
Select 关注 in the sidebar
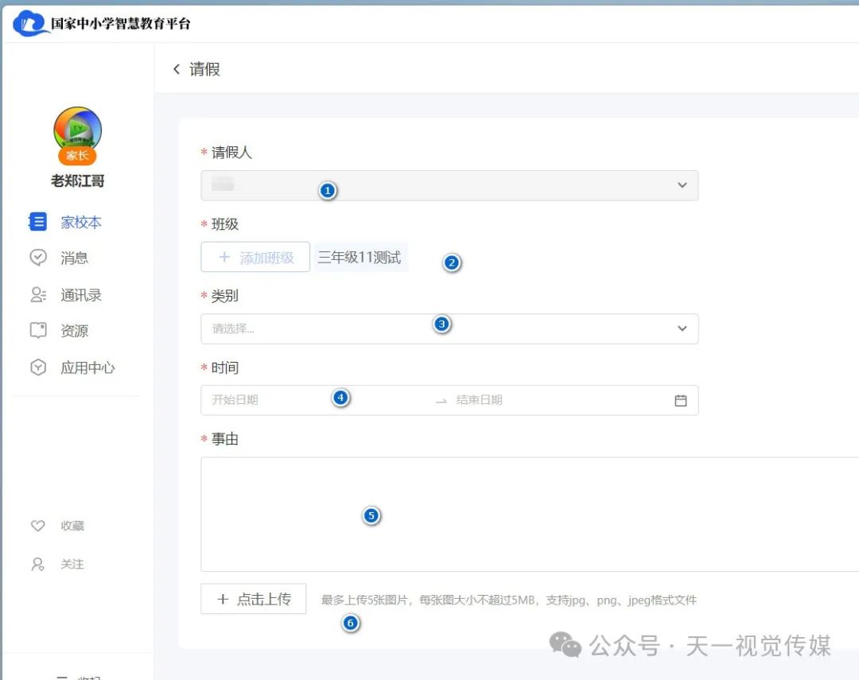click(x=72, y=564)
